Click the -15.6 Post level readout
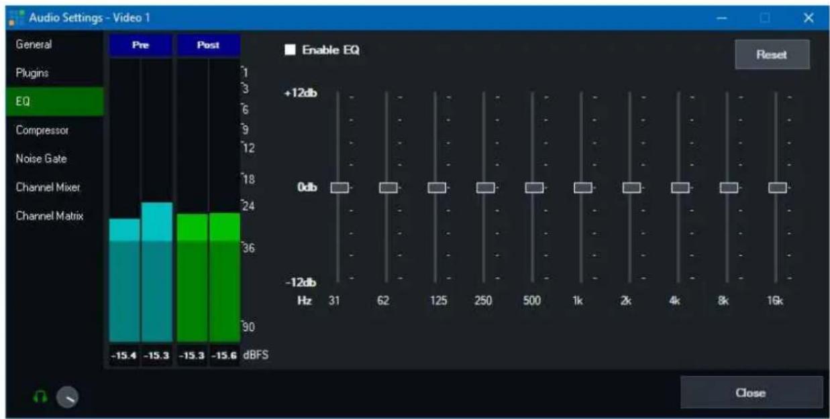Screen dimensions: 830x419 pyautogui.click(x=224, y=355)
